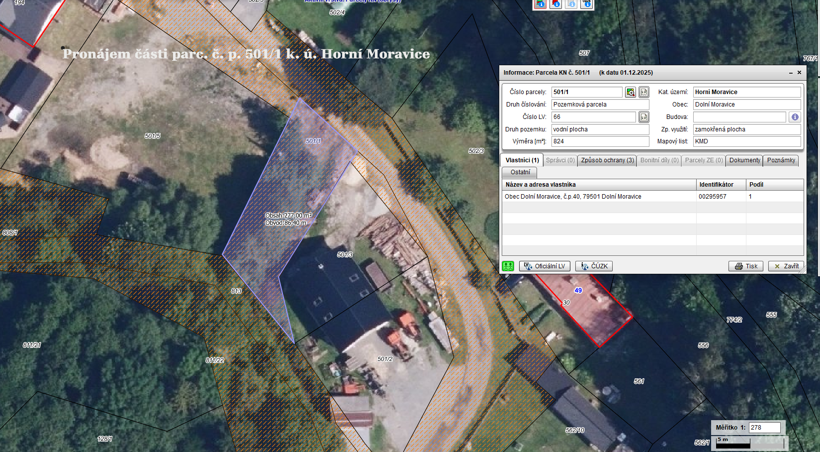Click the green people icon at the dialog bottom
Viewport: 820px width, 452px height.
pos(508,266)
